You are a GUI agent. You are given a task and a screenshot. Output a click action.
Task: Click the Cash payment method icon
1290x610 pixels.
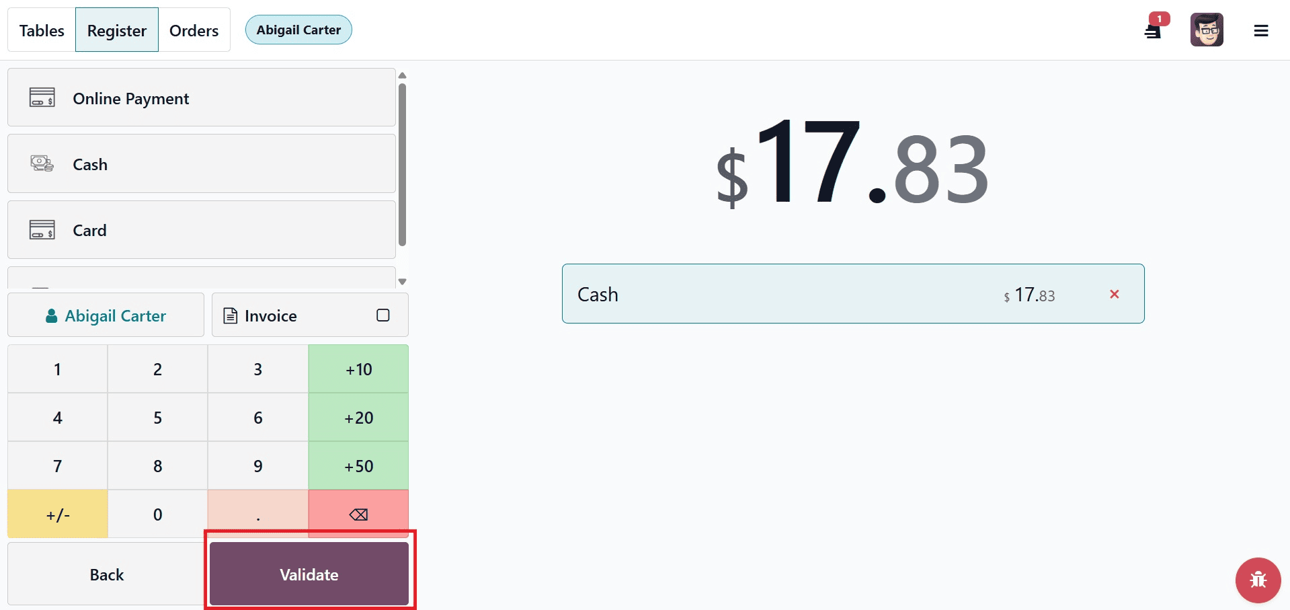[x=42, y=163]
